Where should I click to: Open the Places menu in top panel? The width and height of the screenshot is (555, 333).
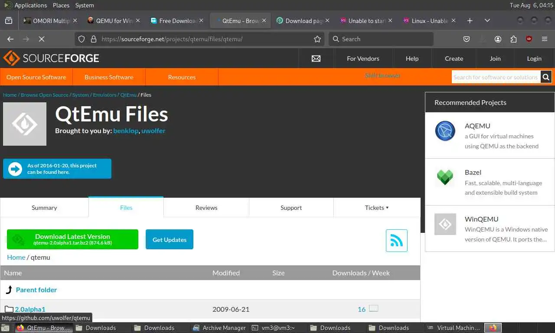(x=61, y=5)
